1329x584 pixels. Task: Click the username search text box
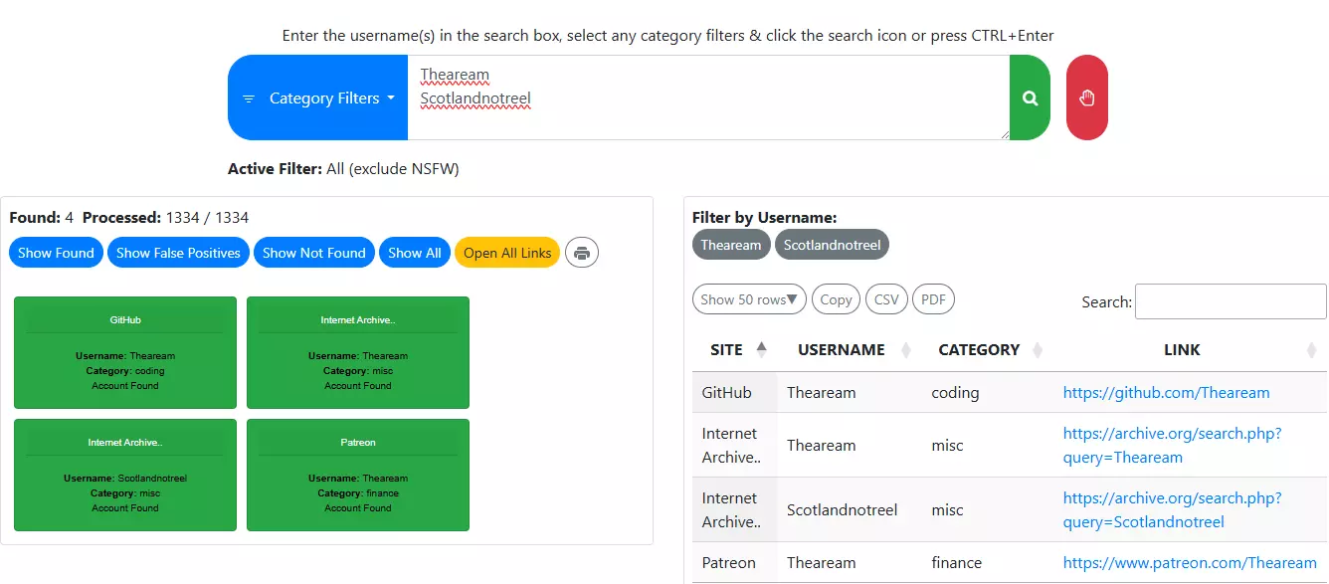point(708,97)
